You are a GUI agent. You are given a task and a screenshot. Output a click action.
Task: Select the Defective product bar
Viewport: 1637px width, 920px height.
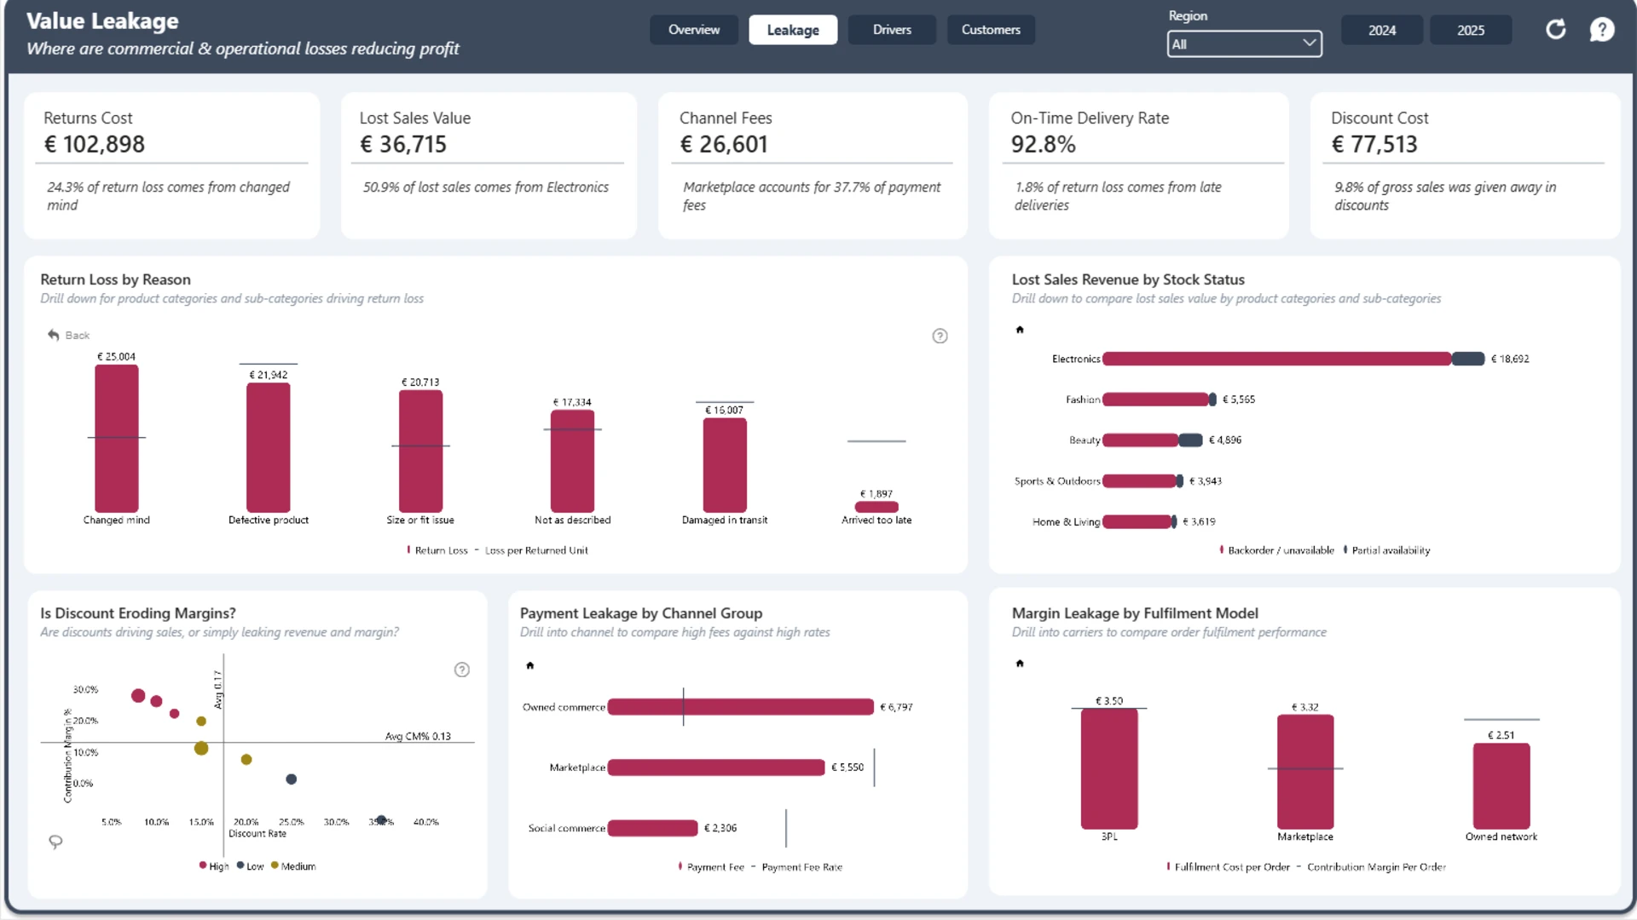[269, 447]
